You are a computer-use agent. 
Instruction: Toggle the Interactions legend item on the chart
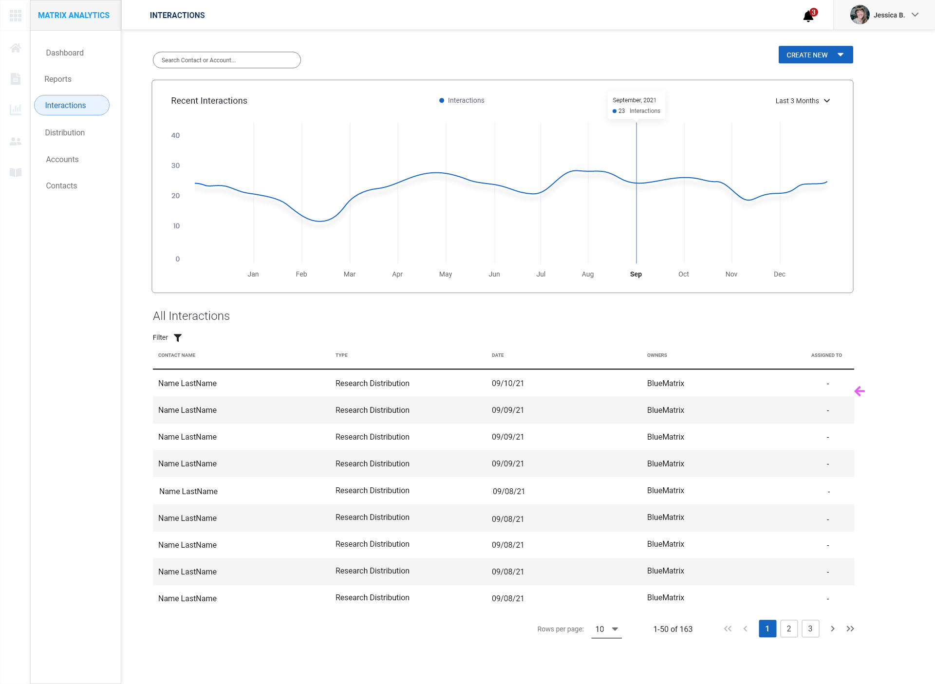(x=462, y=100)
